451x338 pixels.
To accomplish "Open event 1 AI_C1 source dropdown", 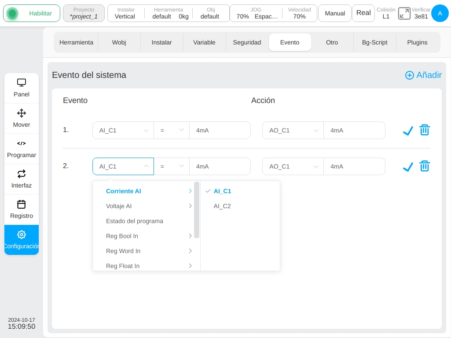I will coord(123,130).
